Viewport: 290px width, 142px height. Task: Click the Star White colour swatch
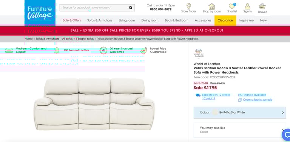pos(215,113)
